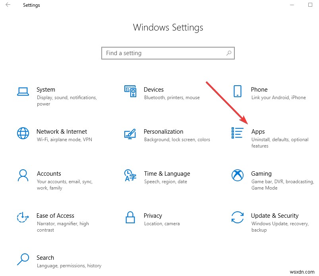Open Phone settings via the smartphone icon

[237, 91]
